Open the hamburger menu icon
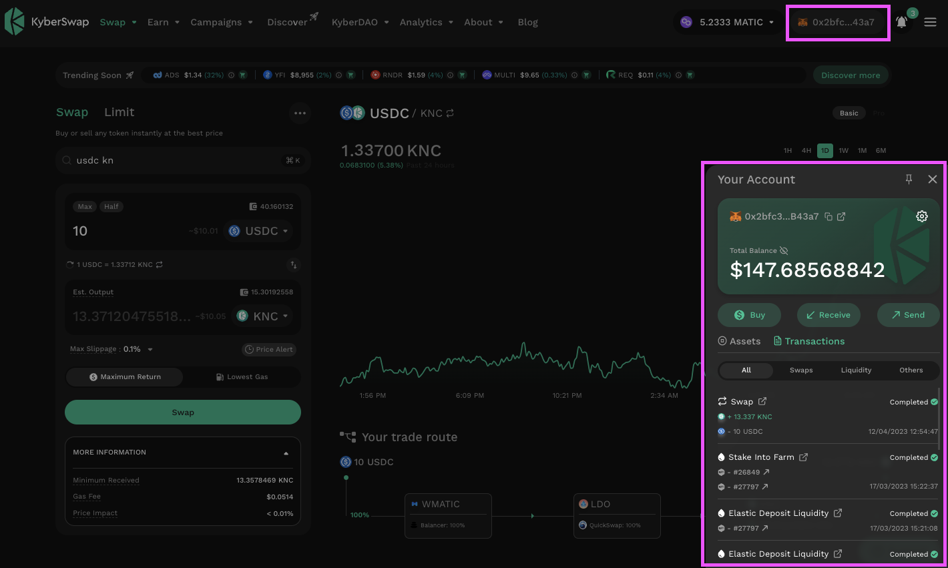The height and width of the screenshot is (568, 948). click(x=930, y=22)
